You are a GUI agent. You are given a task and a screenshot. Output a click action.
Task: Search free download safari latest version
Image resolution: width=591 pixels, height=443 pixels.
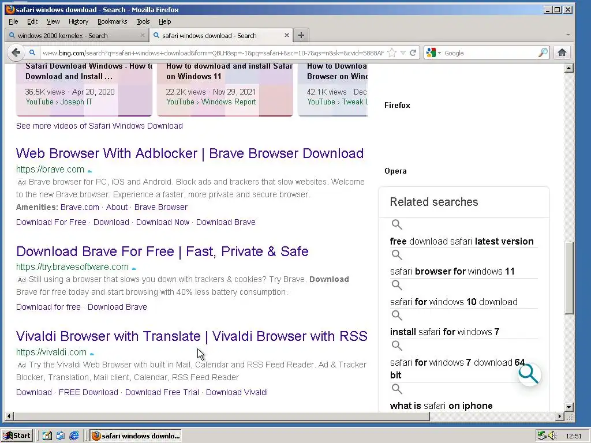(x=462, y=242)
